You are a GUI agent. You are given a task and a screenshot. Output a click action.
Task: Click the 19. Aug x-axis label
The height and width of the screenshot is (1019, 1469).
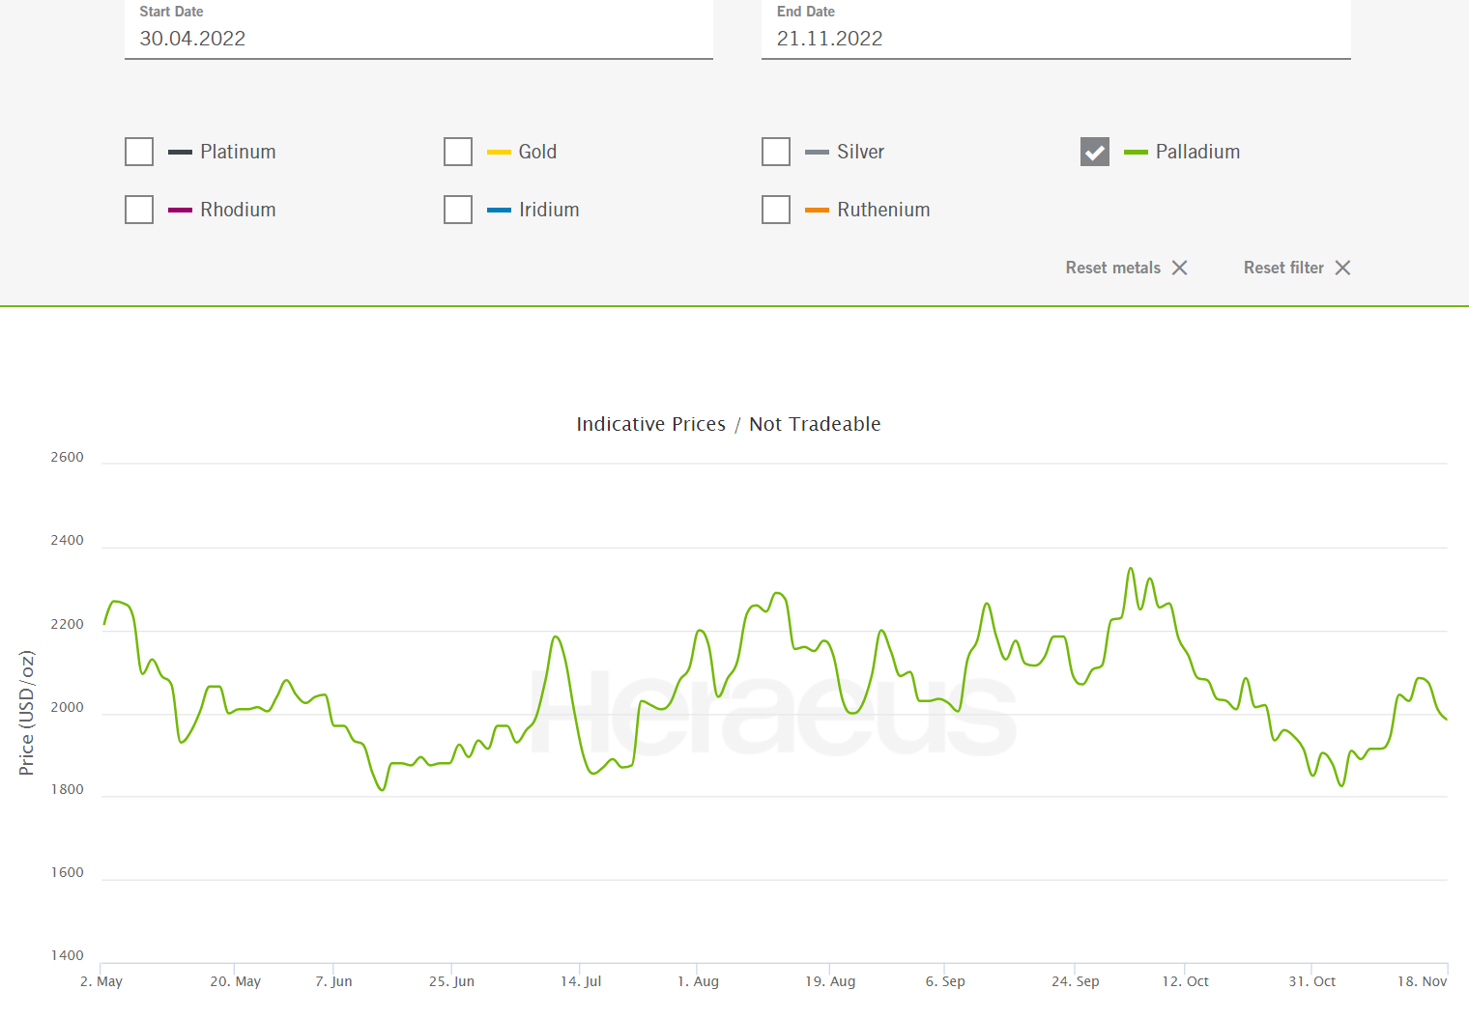pyautogui.click(x=830, y=981)
